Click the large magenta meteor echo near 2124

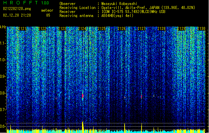click(83, 96)
